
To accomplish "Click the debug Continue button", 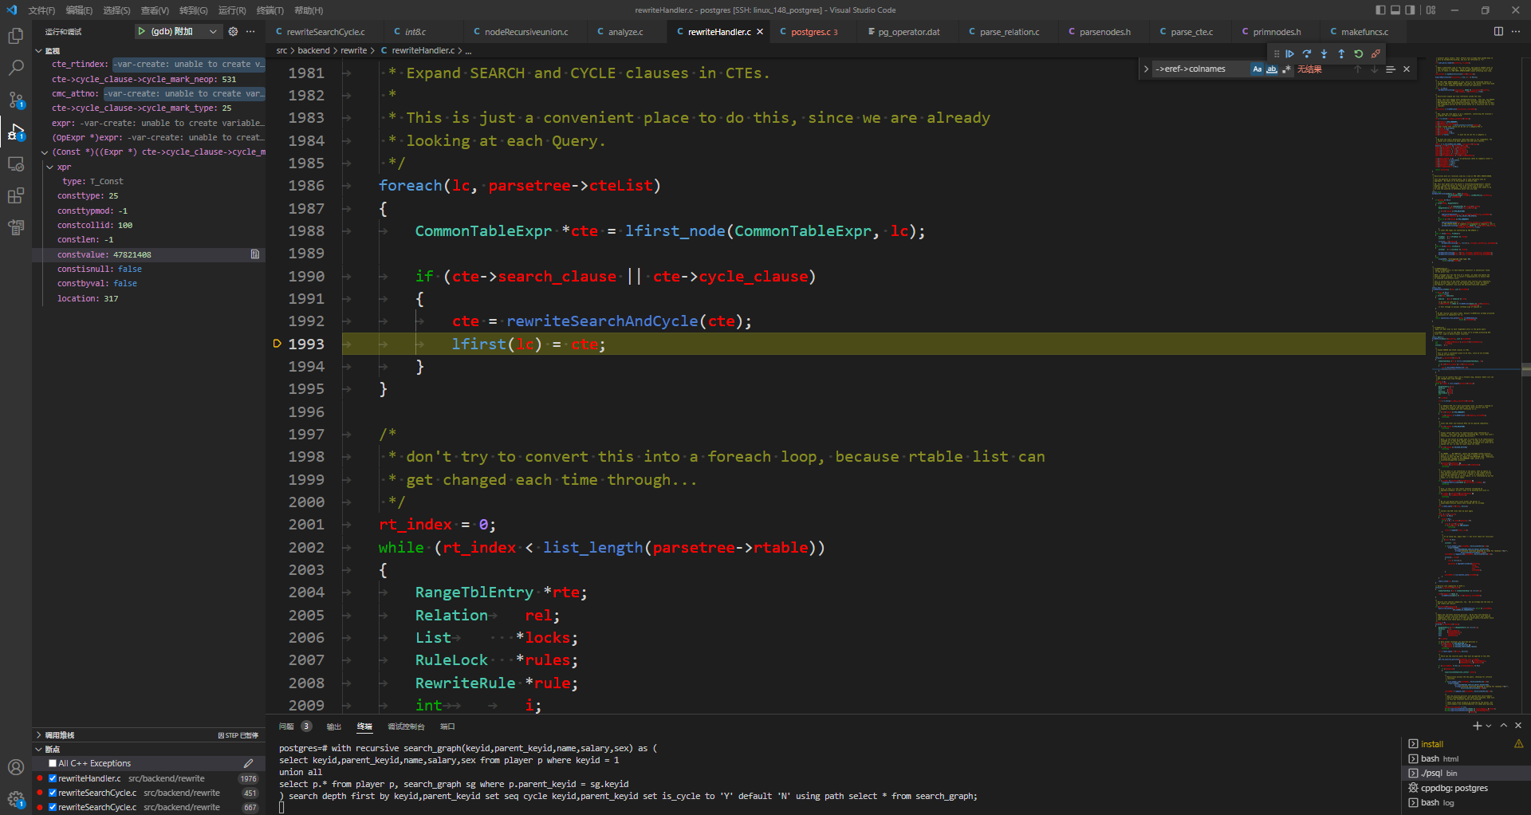I will 1289,54.
